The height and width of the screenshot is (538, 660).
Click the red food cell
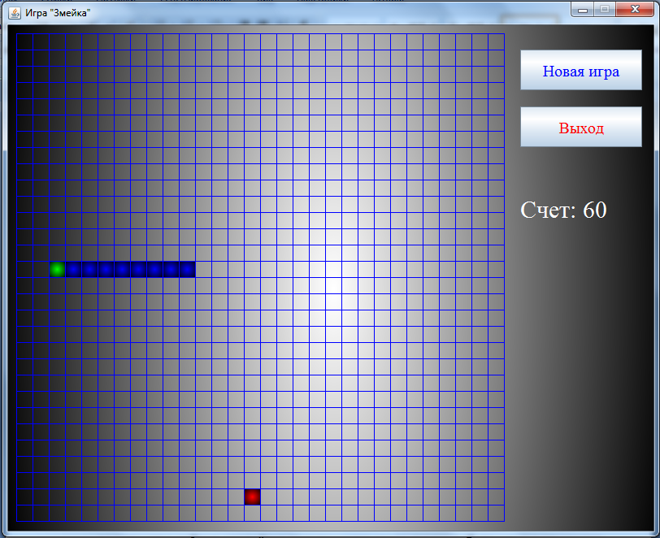click(252, 497)
